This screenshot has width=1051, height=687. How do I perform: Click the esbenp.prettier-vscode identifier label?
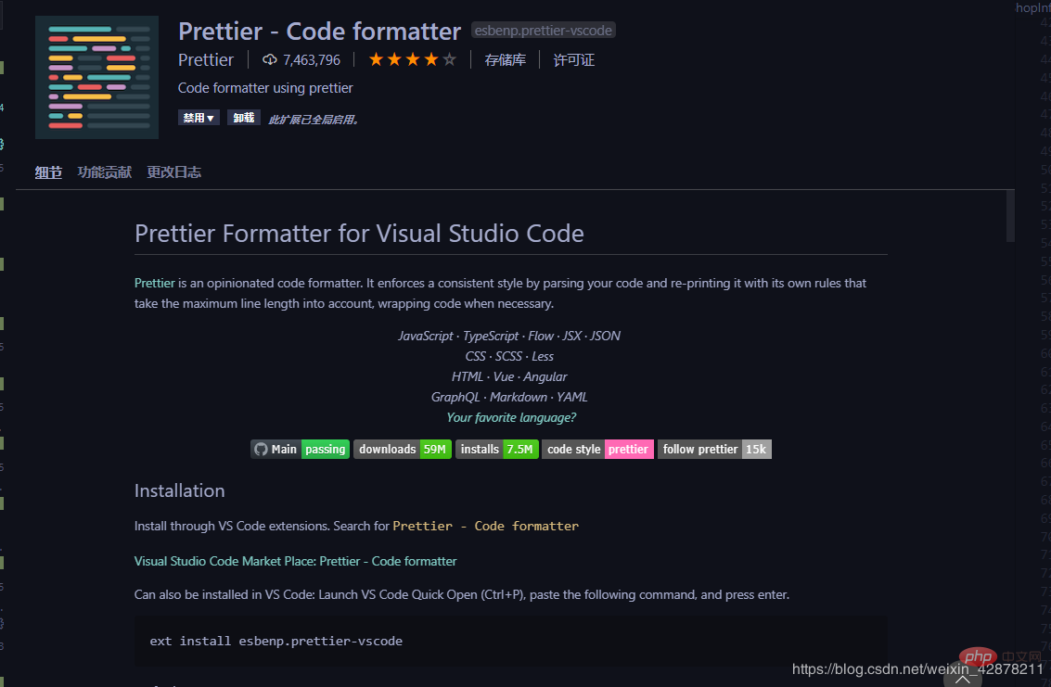(x=543, y=31)
